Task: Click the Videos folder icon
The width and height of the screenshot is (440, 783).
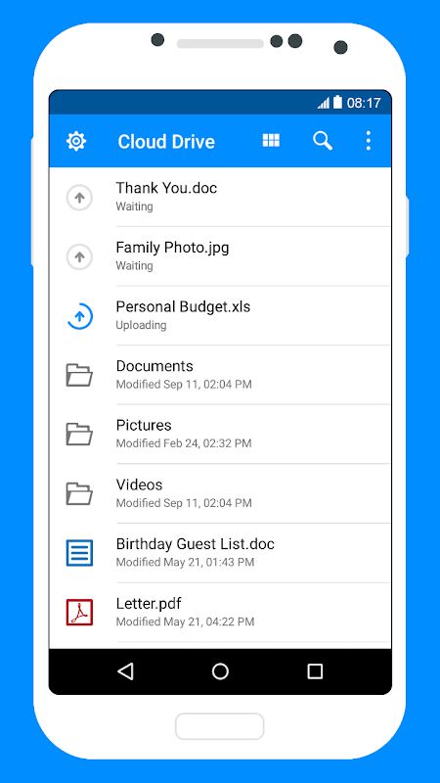Action: (x=79, y=494)
